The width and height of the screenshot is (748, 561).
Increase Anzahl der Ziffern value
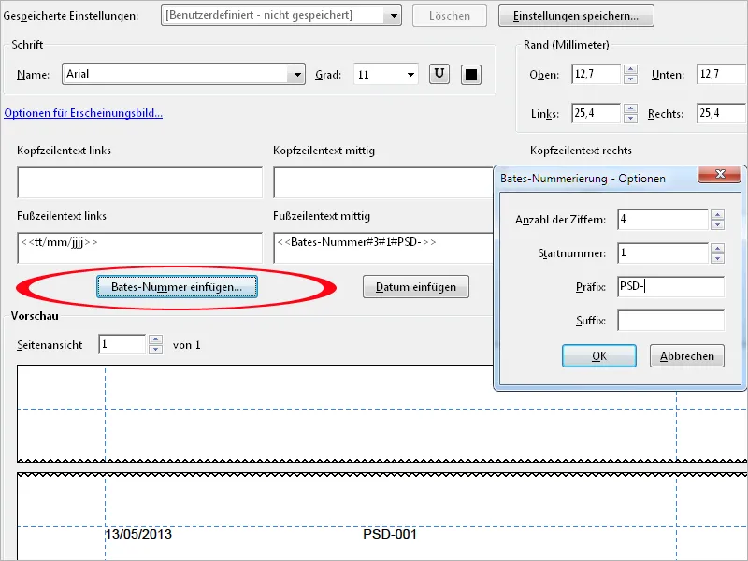pyautogui.click(x=717, y=215)
